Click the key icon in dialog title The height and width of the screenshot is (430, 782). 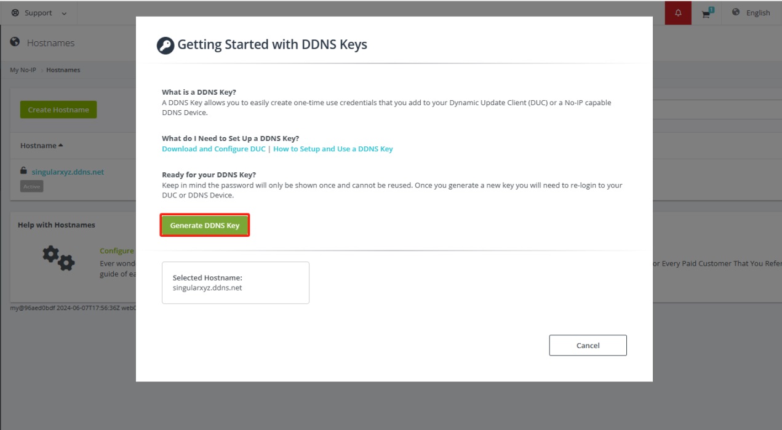click(x=166, y=46)
